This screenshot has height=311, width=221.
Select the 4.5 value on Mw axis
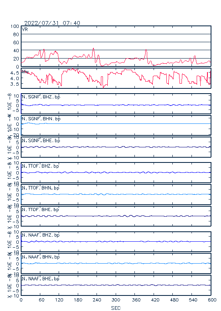15,73
